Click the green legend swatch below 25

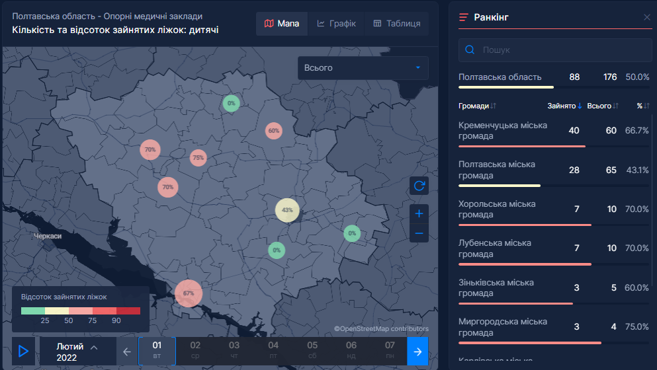coord(33,311)
